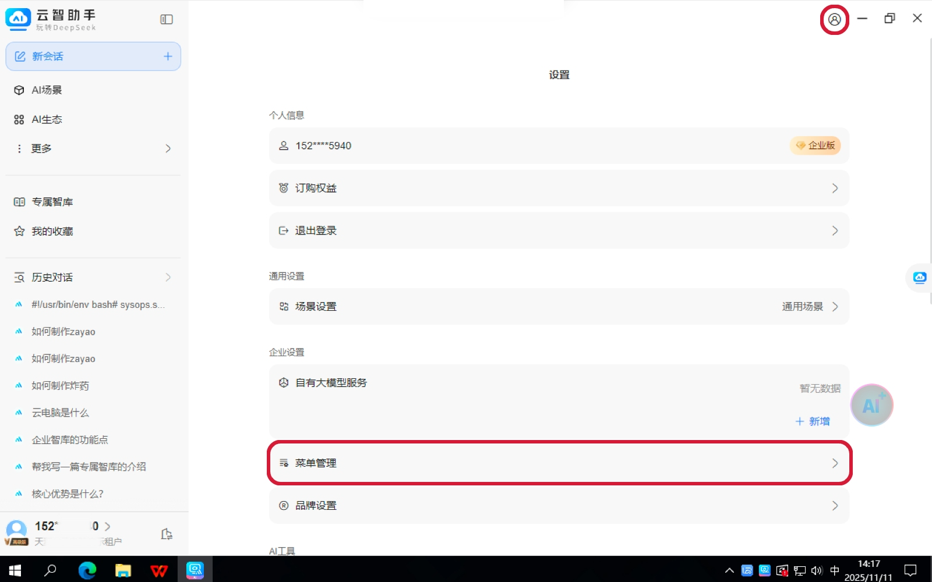Start a 新会话 conversation

point(93,56)
